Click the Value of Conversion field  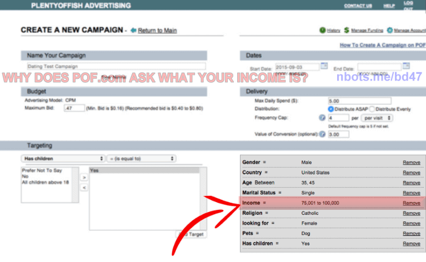[x=338, y=134]
